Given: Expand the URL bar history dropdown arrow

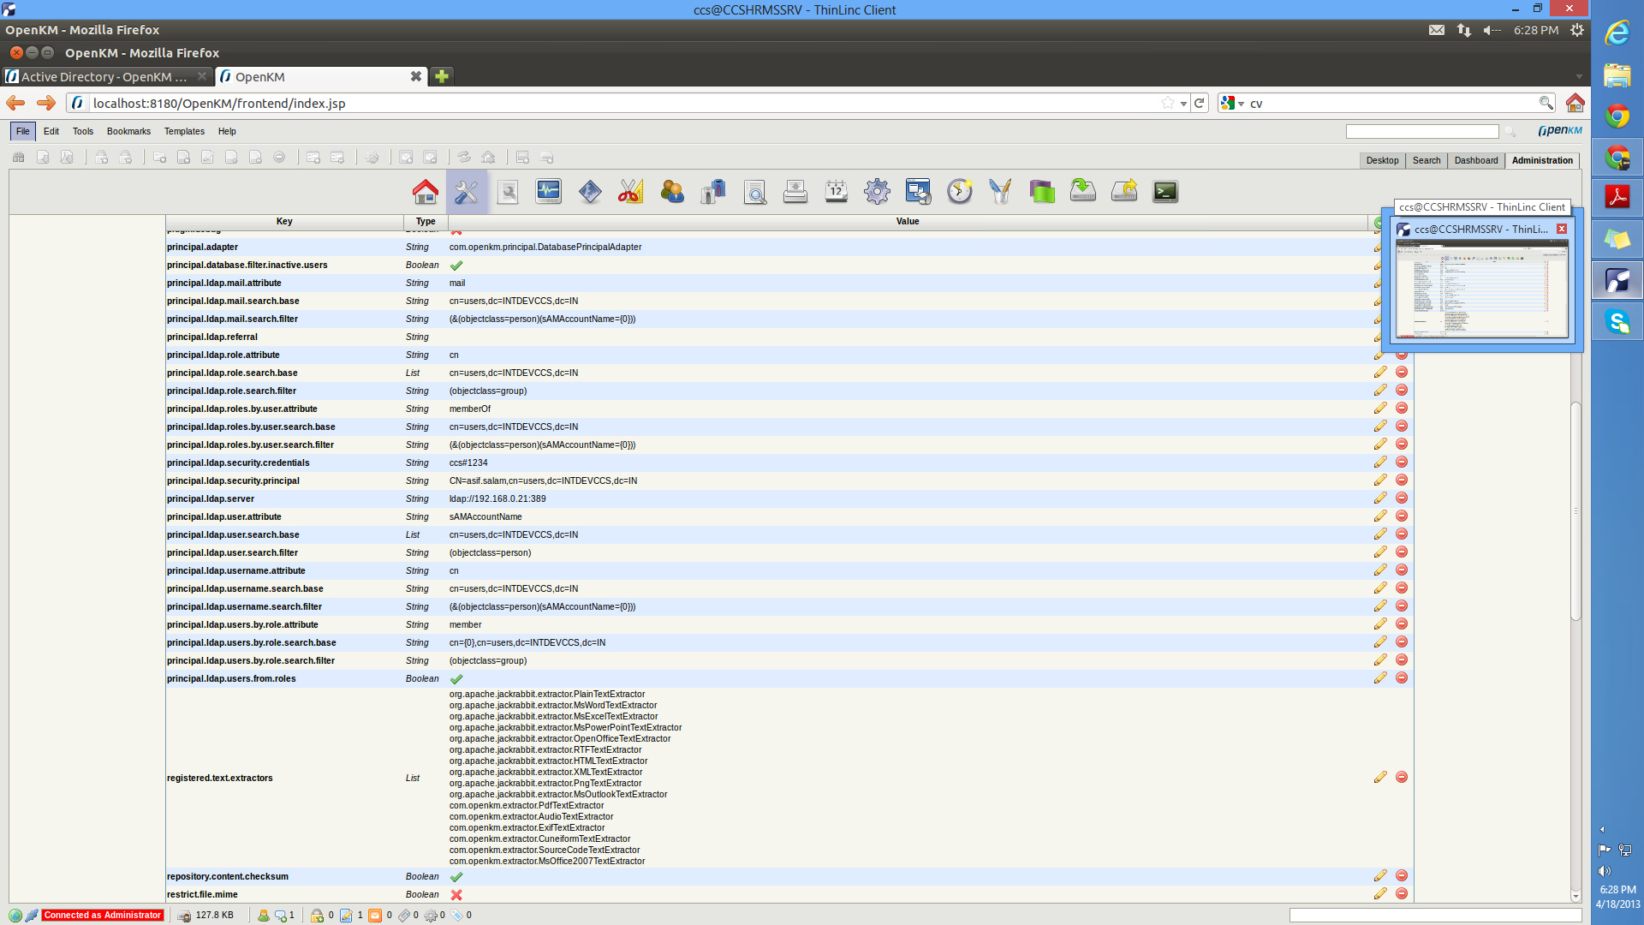Looking at the screenshot, I should [1183, 104].
